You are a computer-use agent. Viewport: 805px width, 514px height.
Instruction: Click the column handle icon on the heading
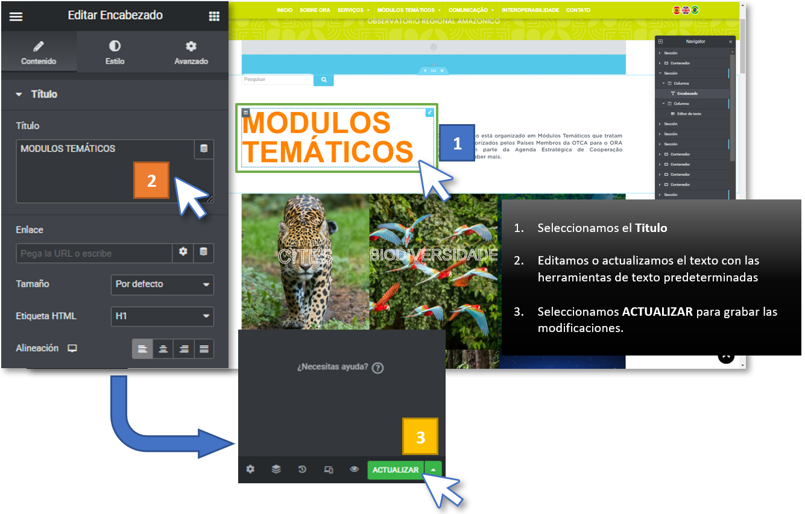point(245,112)
